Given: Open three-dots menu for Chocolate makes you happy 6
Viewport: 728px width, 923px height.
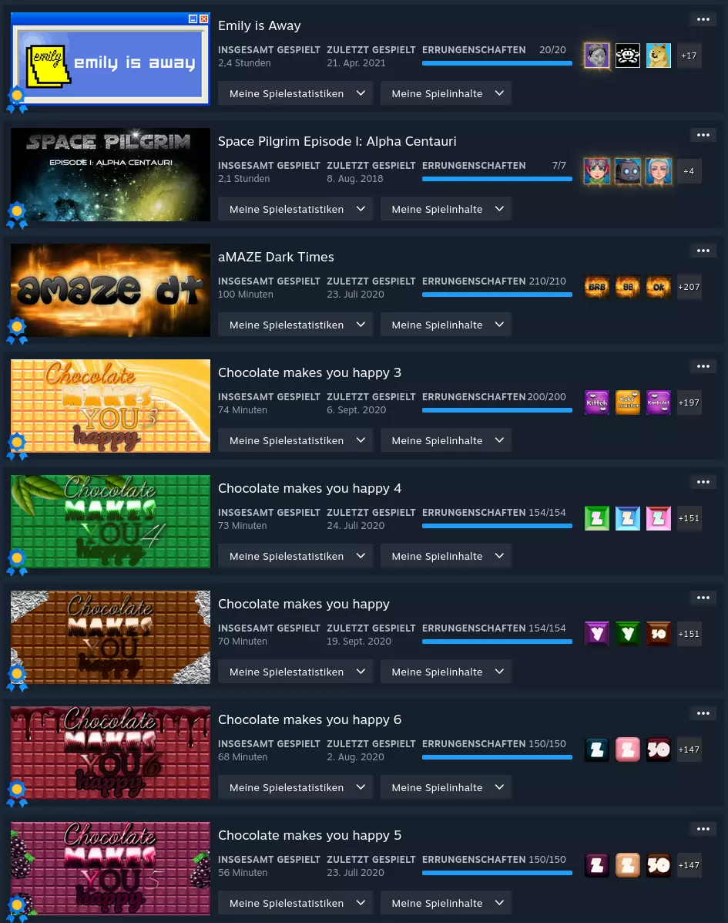Looking at the screenshot, I should point(703,713).
